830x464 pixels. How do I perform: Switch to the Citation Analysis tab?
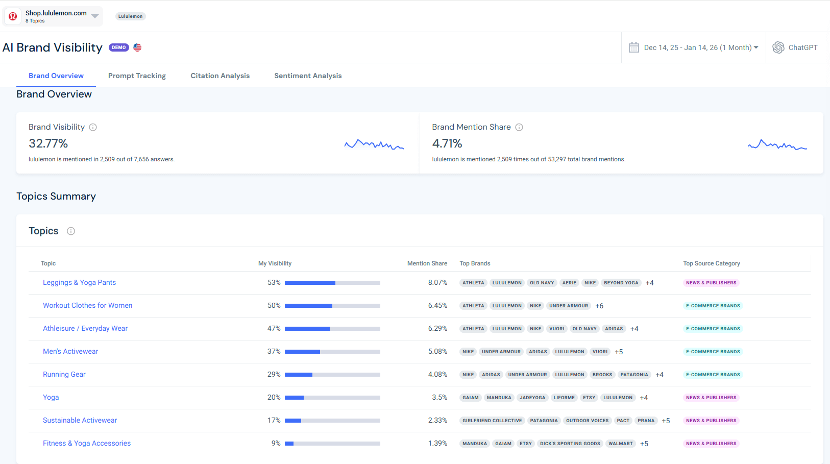click(x=220, y=75)
